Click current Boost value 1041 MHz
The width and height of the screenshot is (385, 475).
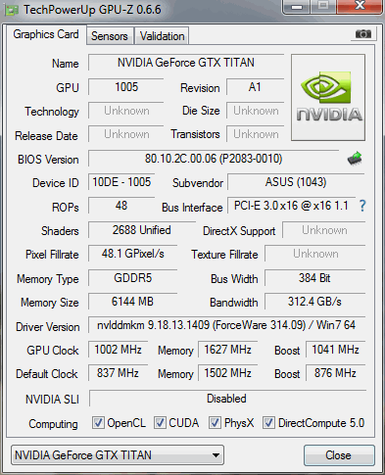click(x=335, y=350)
